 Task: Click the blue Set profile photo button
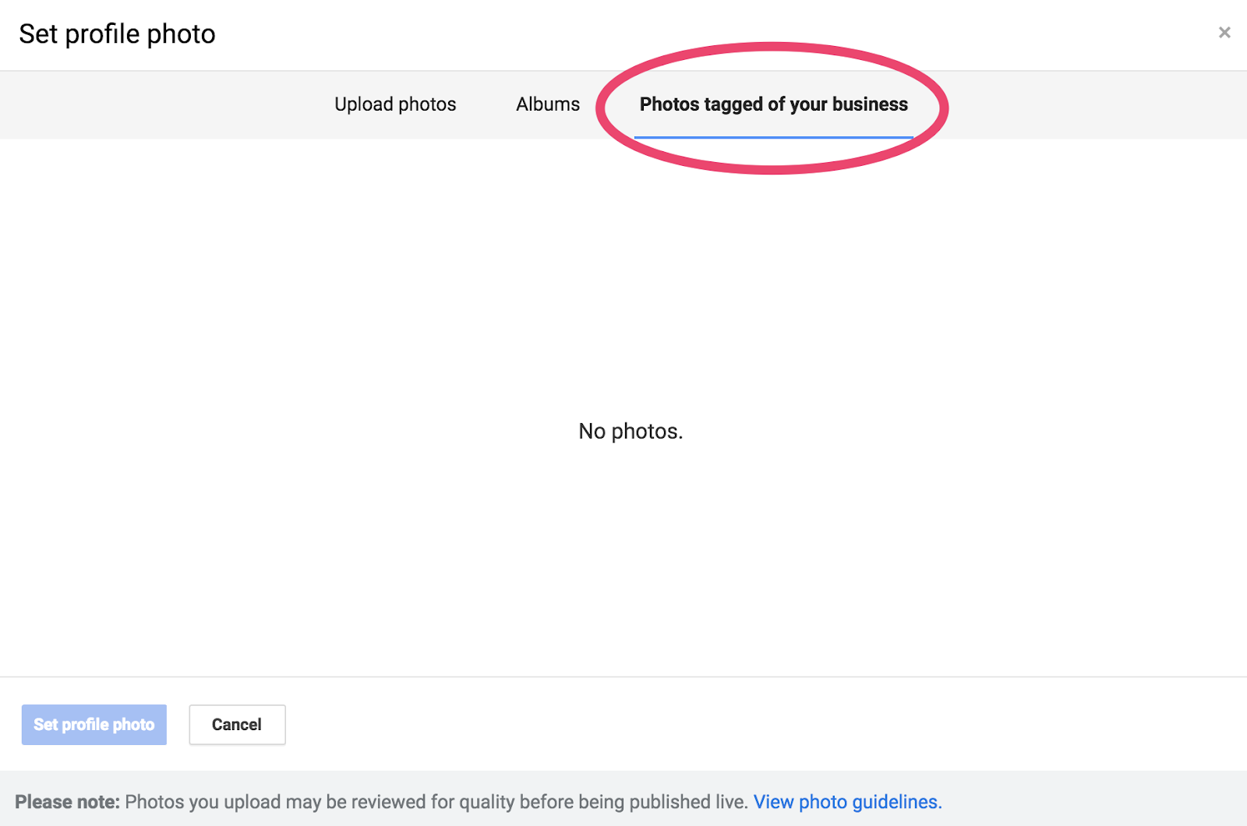point(94,725)
